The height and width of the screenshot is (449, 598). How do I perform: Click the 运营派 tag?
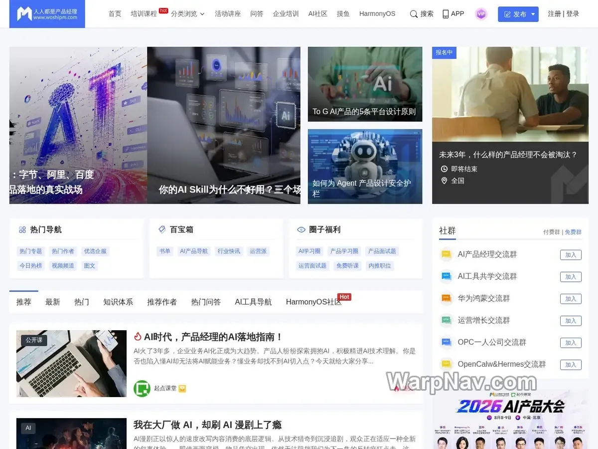pyautogui.click(x=258, y=251)
